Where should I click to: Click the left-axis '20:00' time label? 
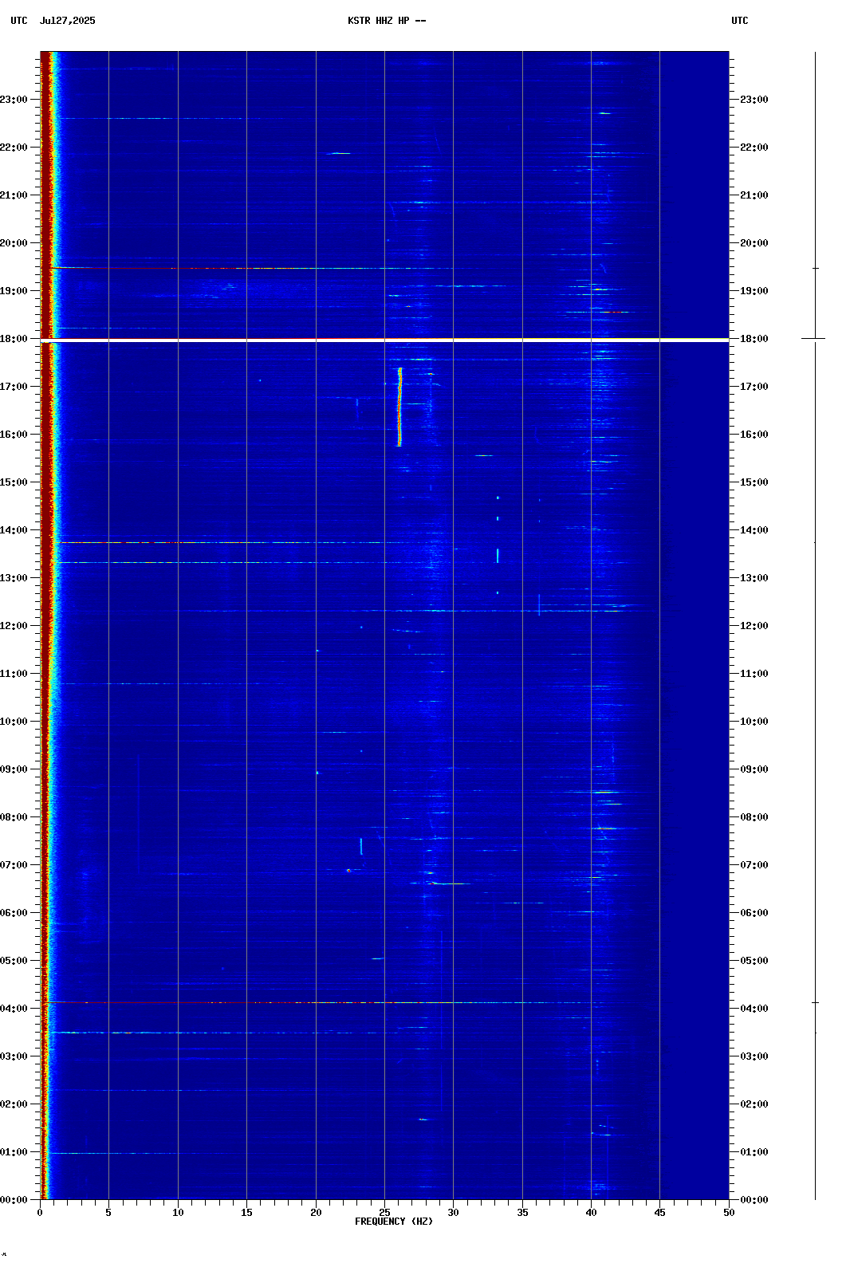coord(14,243)
